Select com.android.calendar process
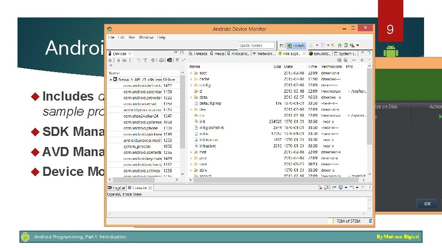This screenshot has height=248, width=442. (x=142, y=92)
